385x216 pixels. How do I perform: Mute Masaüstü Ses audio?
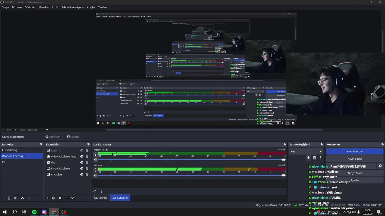[x=96, y=159]
